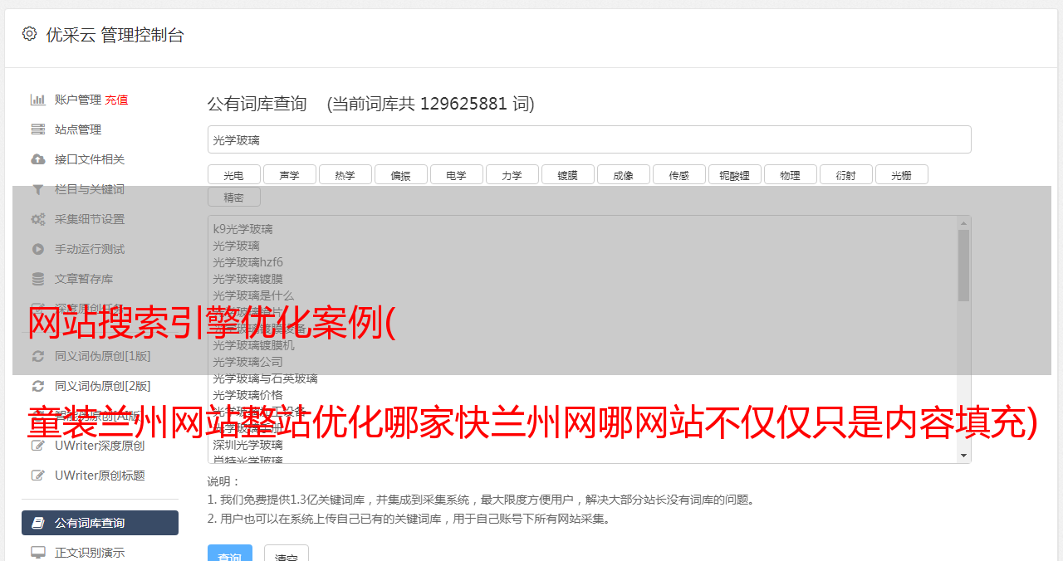Viewport: 1063px width, 561px height.
Task: Select k9光学玻璃 in the results list
Action: coord(242,229)
